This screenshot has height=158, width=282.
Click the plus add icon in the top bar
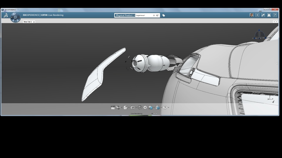click(x=257, y=15)
